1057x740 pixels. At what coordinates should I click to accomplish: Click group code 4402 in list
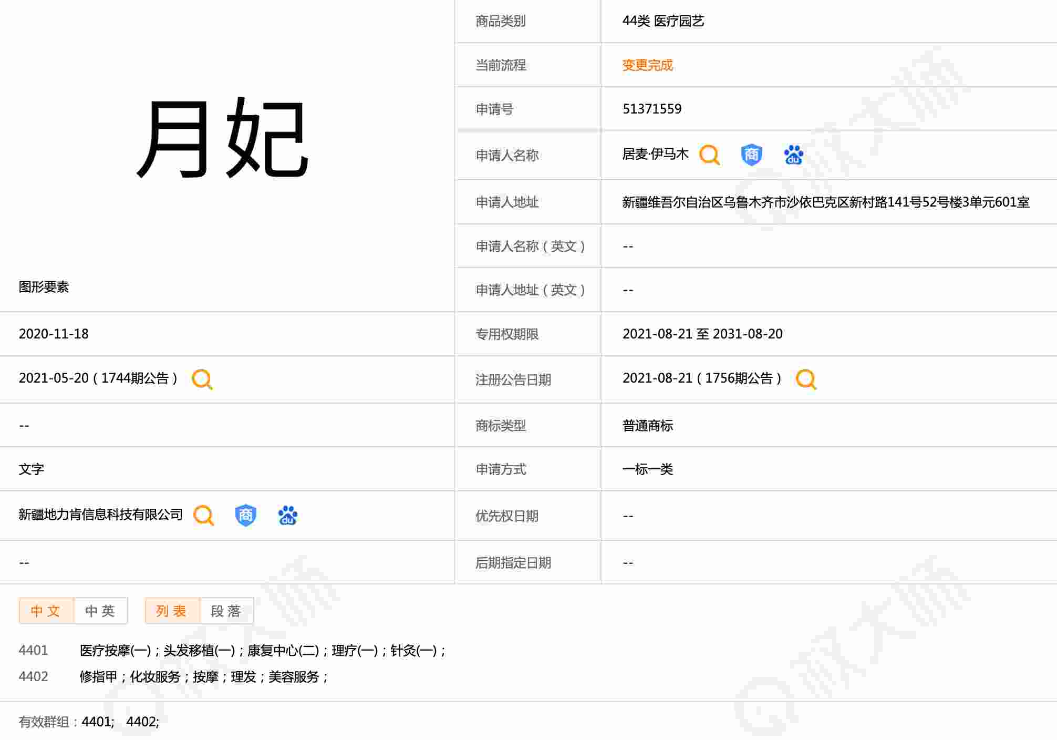click(x=33, y=677)
